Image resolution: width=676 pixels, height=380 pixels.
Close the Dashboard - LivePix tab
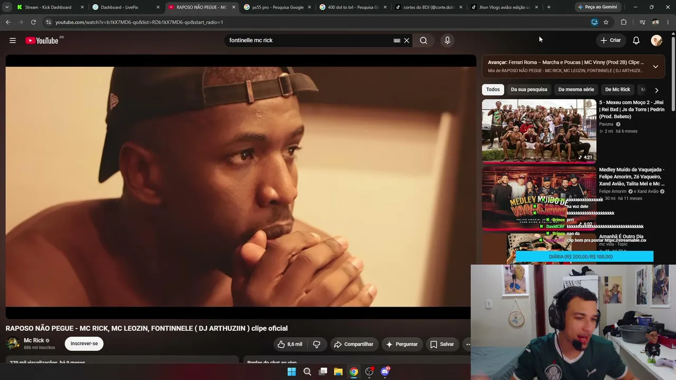[158, 7]
